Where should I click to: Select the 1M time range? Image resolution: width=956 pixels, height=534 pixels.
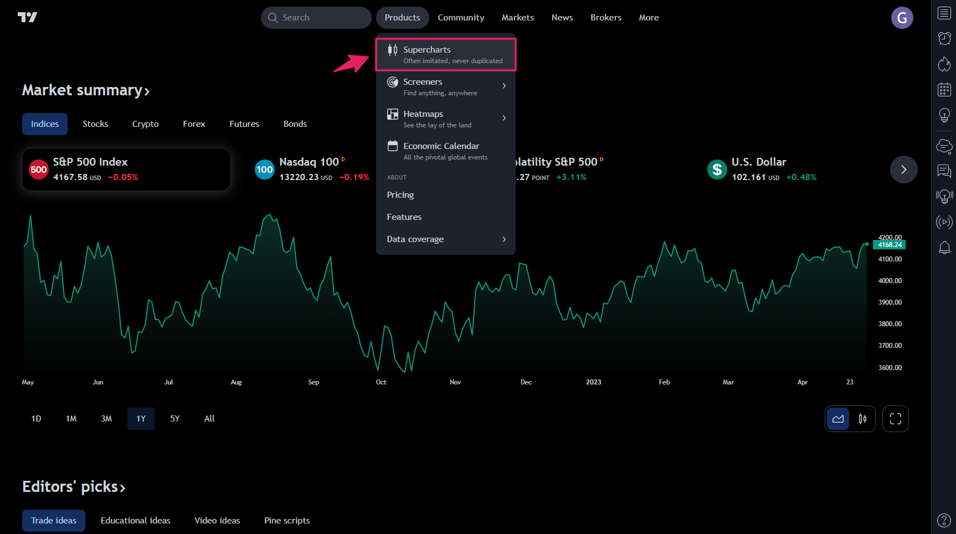(x=71, y=419)
